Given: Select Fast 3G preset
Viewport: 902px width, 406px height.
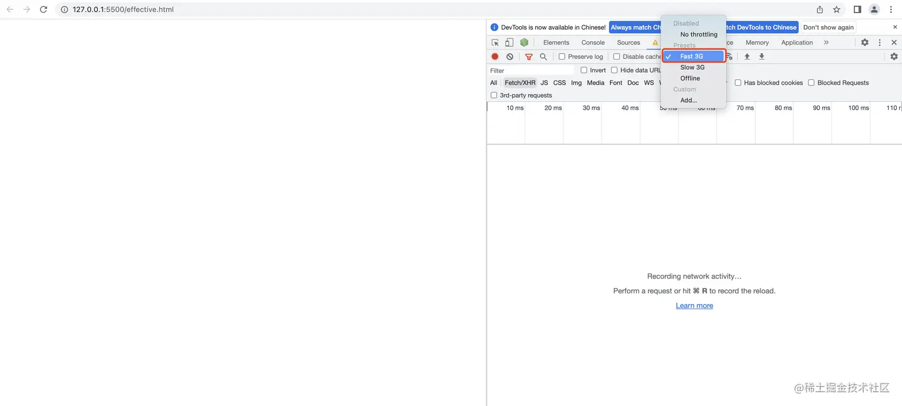Looking at the screenshot, I should (694, 57).
